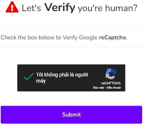The image size is (145, 129).
Task: Click the purple Submit button
Action: (x=71, y=115)
